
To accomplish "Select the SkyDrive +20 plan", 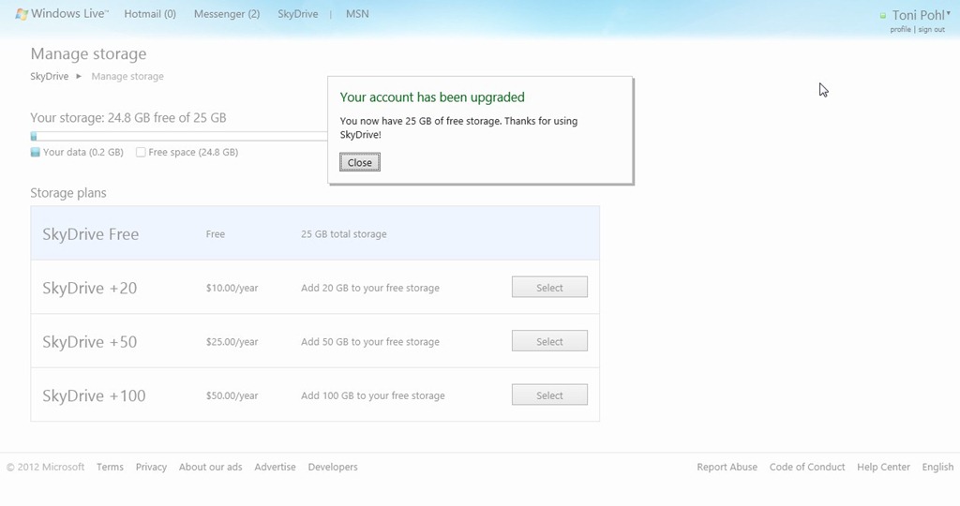I will (x=549, y=288).
